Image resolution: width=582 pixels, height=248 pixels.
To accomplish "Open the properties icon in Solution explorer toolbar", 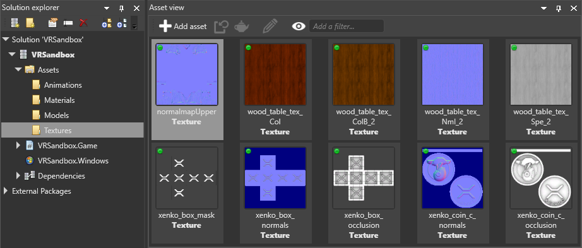I will (x=52, y=23).
